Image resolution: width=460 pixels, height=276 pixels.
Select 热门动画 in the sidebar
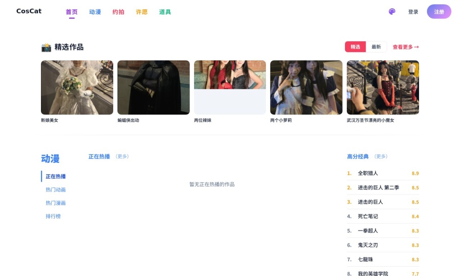pos(56,190)
